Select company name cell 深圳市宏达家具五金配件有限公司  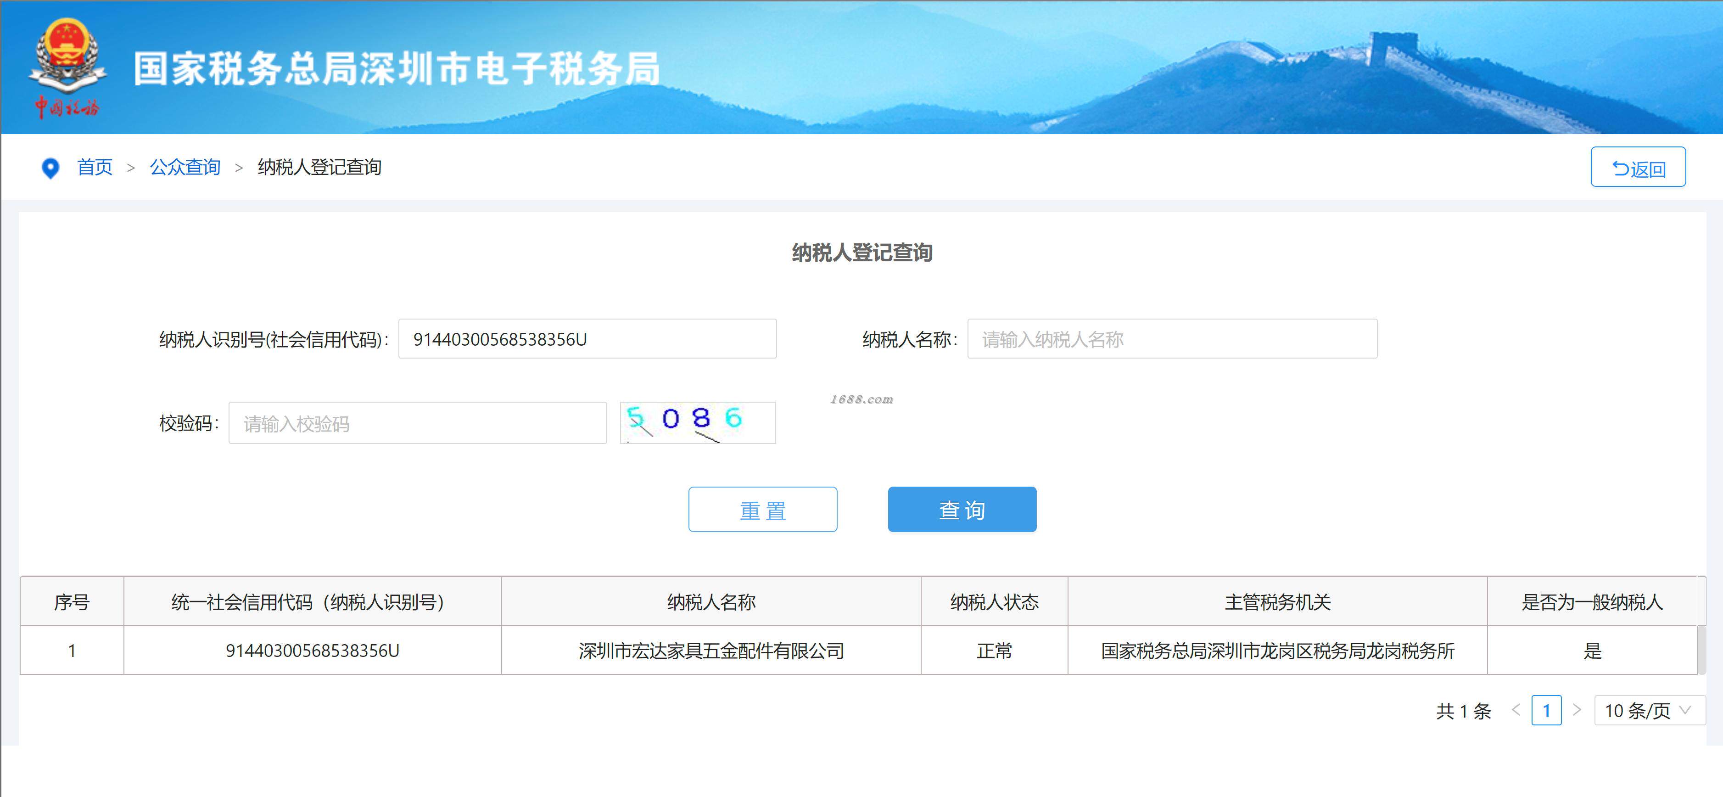(x=711, y=651)
